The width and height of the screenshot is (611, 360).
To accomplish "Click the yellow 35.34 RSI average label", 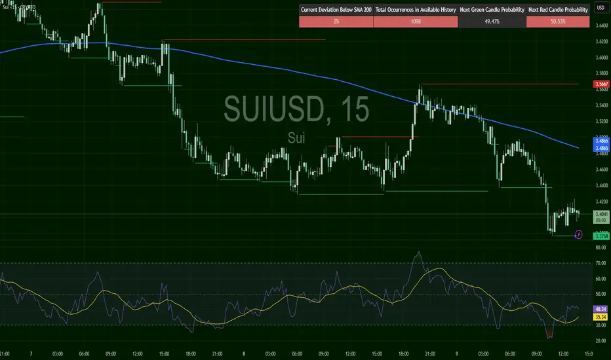I will click(x=601, y=317).
